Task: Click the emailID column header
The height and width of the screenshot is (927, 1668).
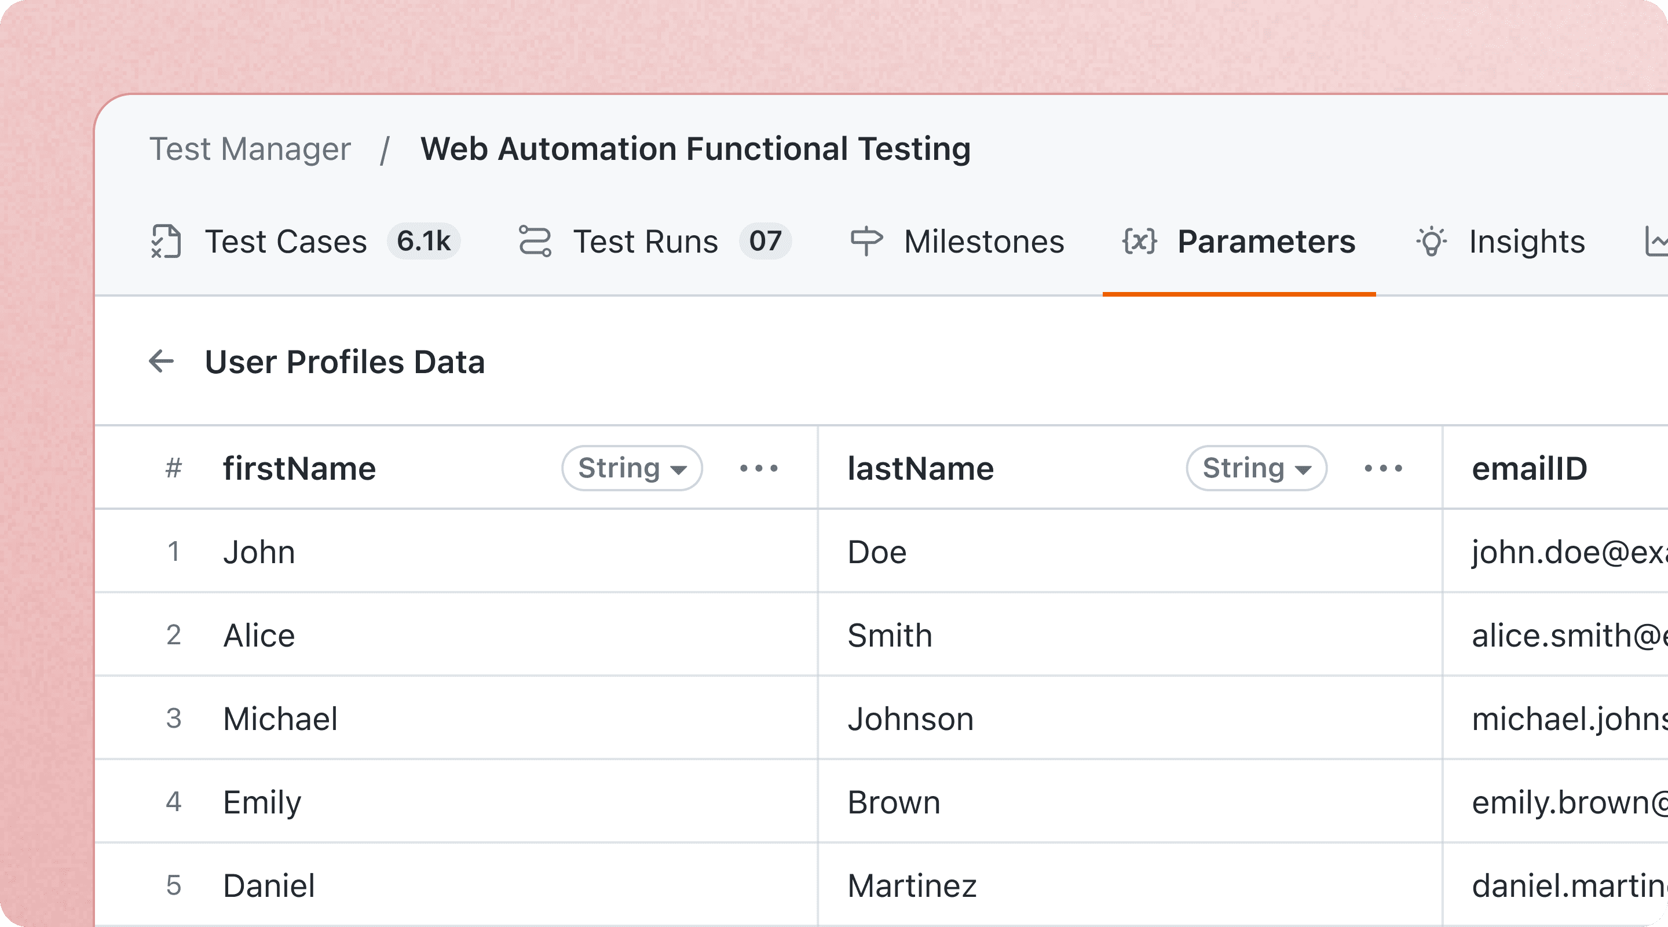Action: (x=1530, y=468)
